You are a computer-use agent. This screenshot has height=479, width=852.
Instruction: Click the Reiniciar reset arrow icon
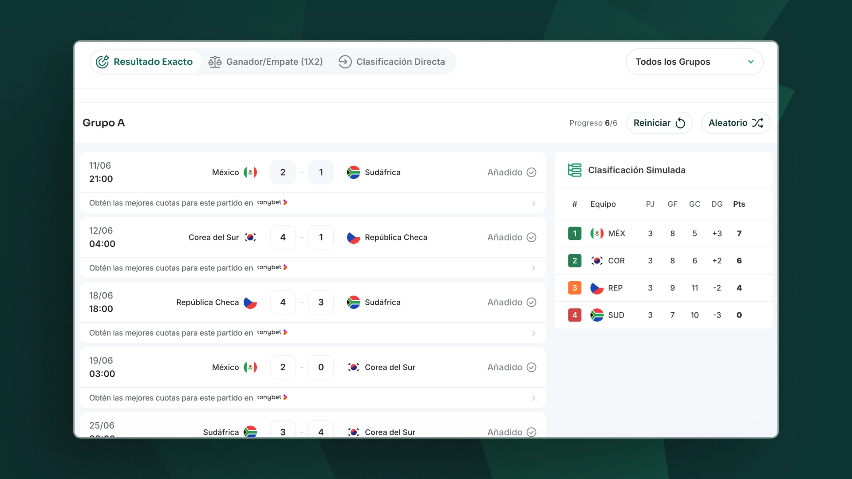point(680,123)
